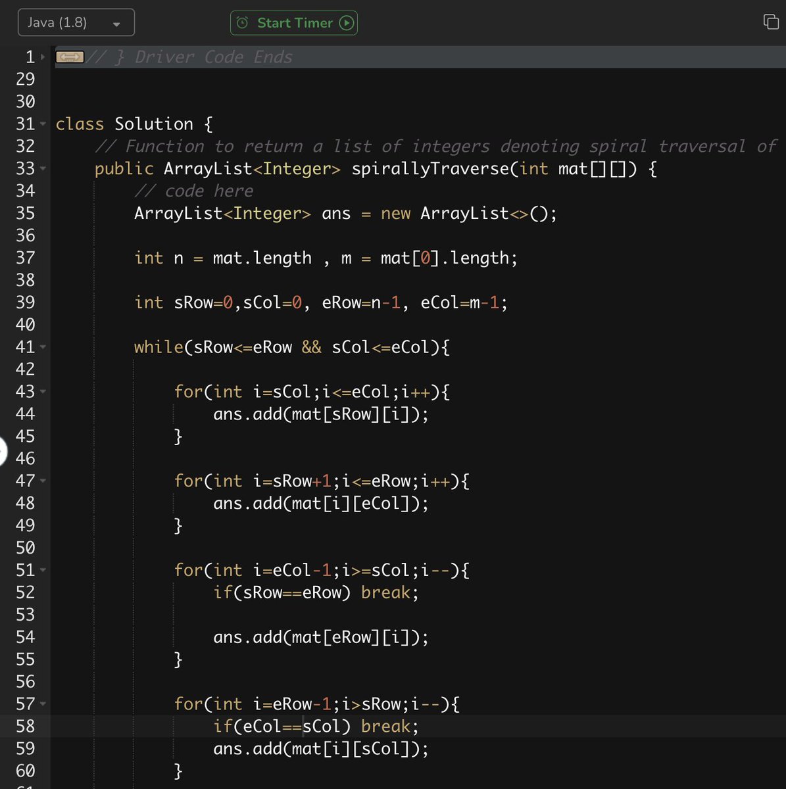
Task: Click 'while(sRow<=eRow && sCol<=eCol){' condition
Action: coord(292,347)
